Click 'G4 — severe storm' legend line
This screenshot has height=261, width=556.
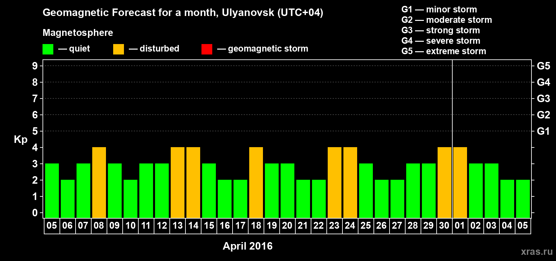coord(441,41)
